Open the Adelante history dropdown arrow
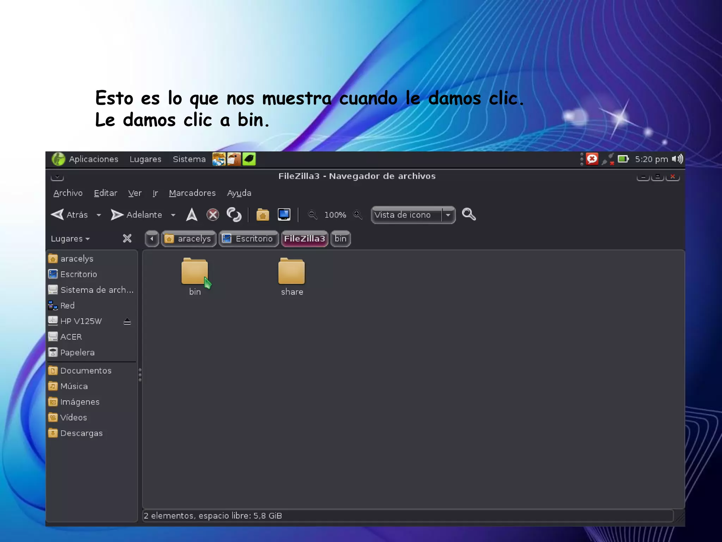The height and width of the screenshot is (542, 722). tap(173, 215)
